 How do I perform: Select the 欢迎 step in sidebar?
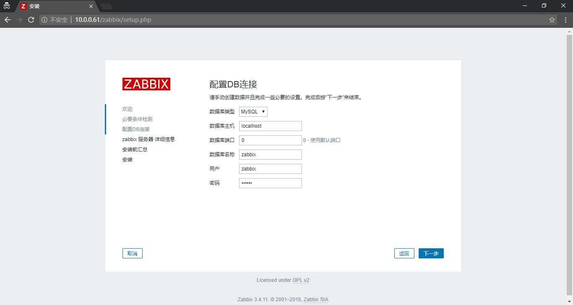(x=128, y=109)
